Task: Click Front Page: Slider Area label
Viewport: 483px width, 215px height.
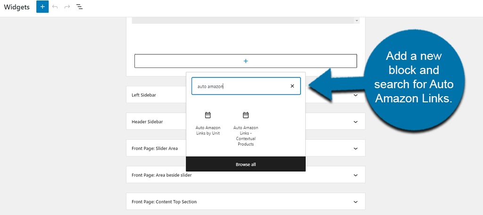Action: click(155, 148)
